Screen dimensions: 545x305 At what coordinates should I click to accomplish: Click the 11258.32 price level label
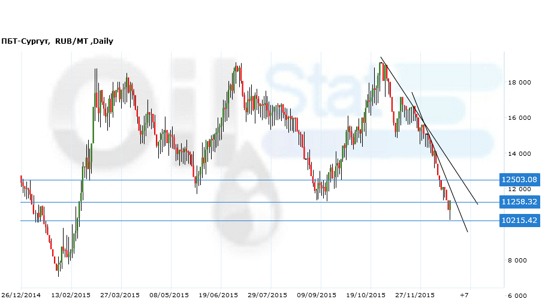(519, 202)
